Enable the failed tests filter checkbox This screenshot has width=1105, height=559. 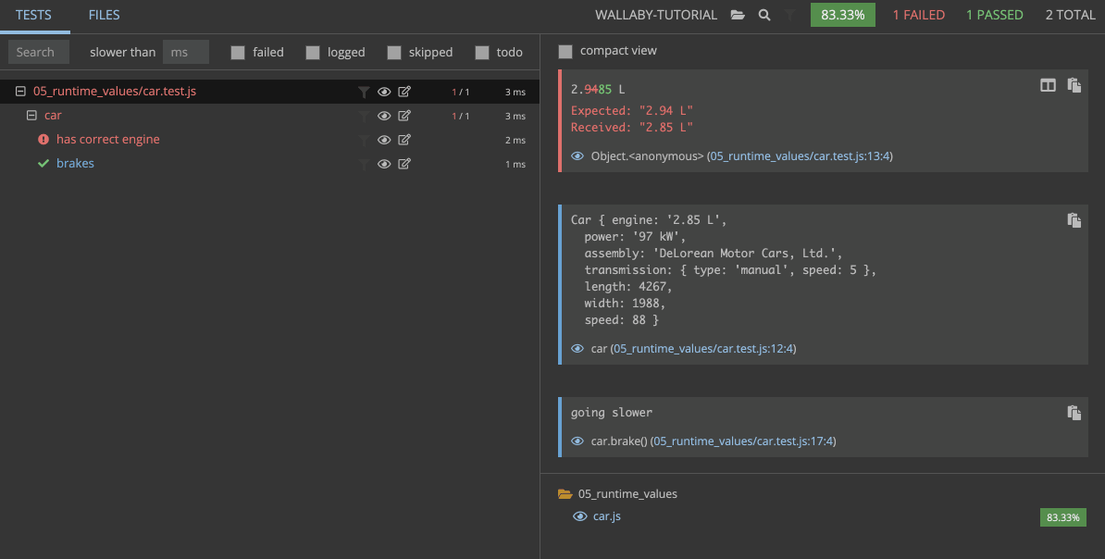pos(238,53)
